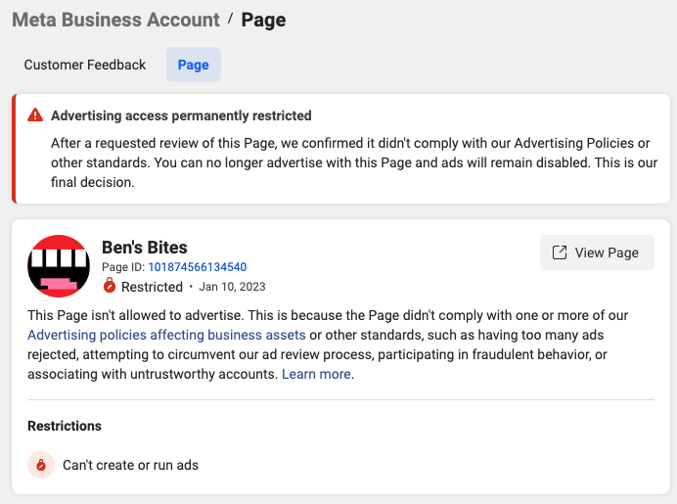Open Page ID 101874566134540 link

(198, 267)
